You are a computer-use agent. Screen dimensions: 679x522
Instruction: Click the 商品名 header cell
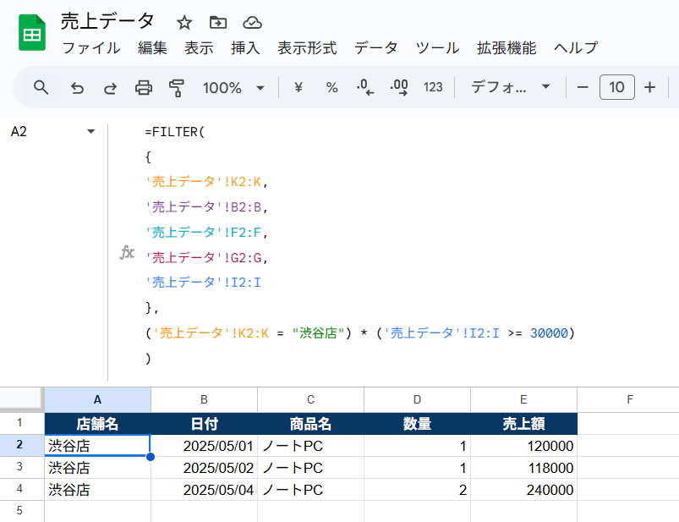(310, 424)
